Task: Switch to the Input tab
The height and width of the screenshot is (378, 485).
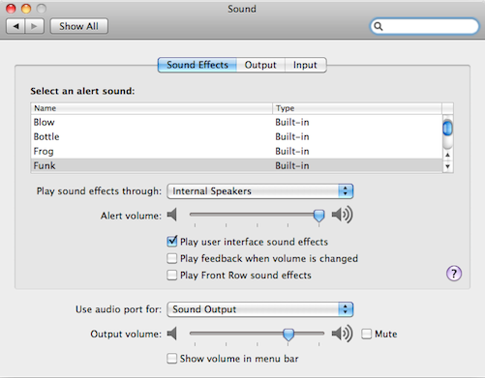Action: click(305, 65)
